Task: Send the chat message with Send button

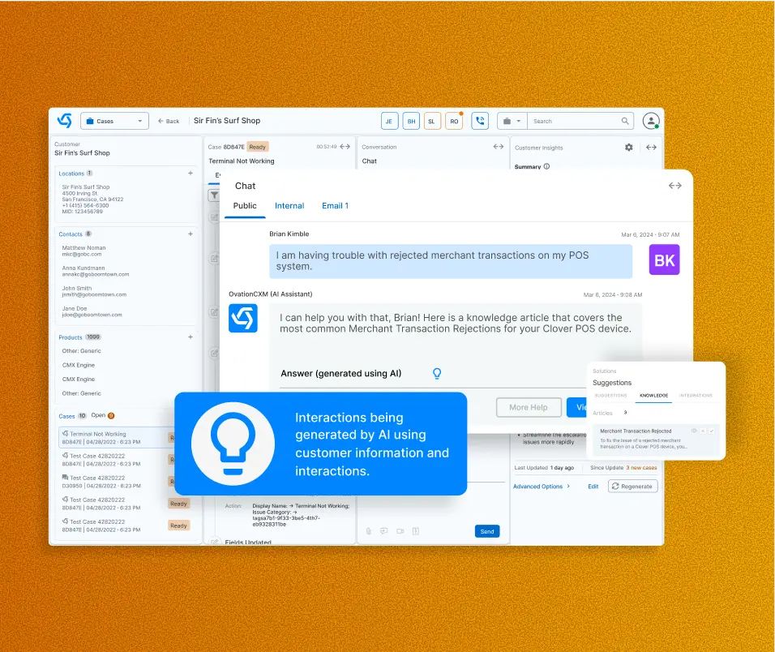Action: pos(487,531)
